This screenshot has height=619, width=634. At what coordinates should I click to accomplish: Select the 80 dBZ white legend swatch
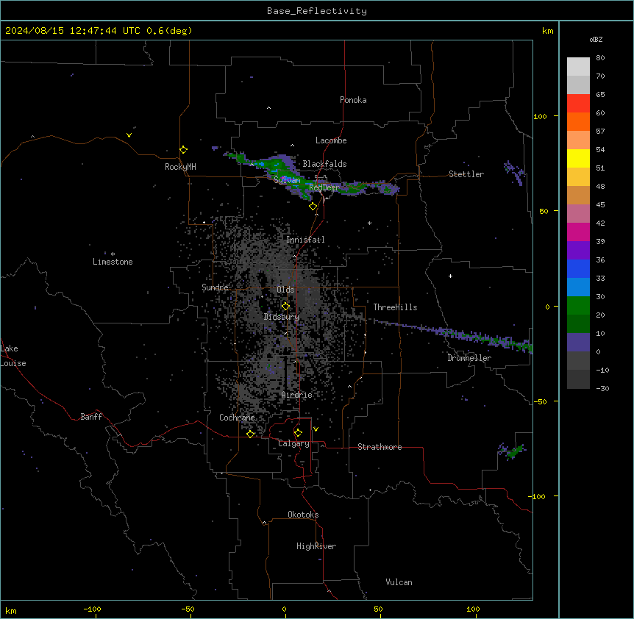pyautogui.click(x=578, y=67)
